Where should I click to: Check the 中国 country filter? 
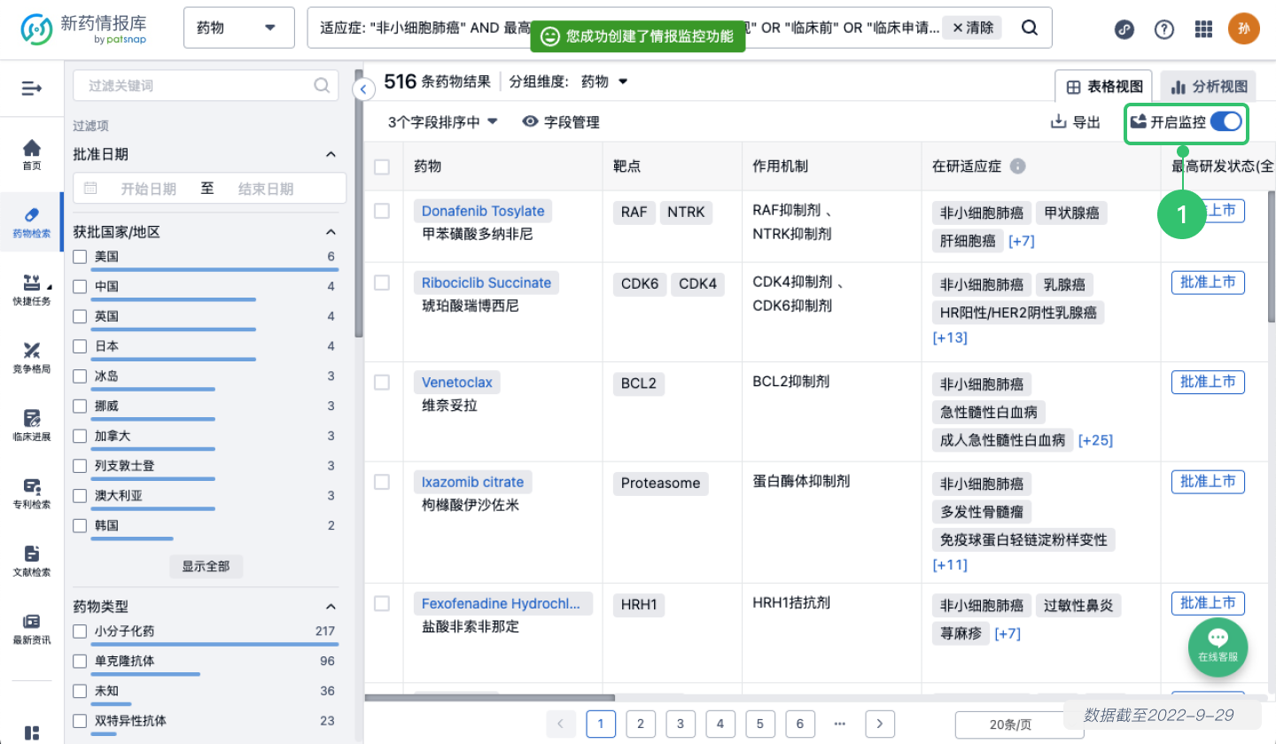(x=80, y=287)
